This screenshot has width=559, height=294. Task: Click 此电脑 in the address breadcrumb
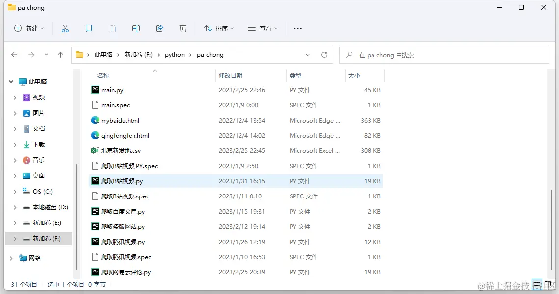click(x=104, y=55)
